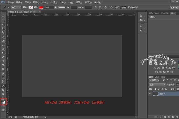Activate the Zoom tool in toolbox
This screenshot has width=179, height=119.
tap(3, 94)
